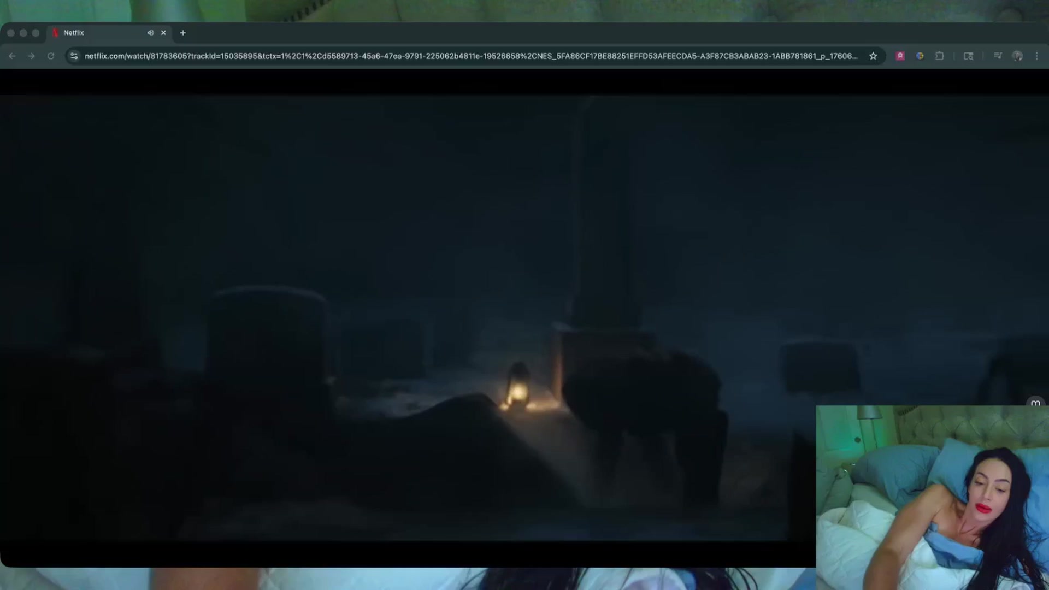Go forward to the next page
This screenshot has height=590, width=1049.
point(31,56)
